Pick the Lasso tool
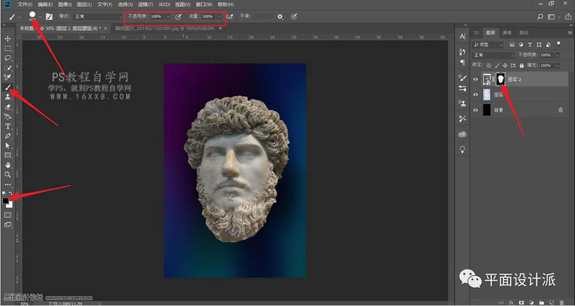Screen dimensions: 575x306 pyautogui.click(x=8, y=57)
